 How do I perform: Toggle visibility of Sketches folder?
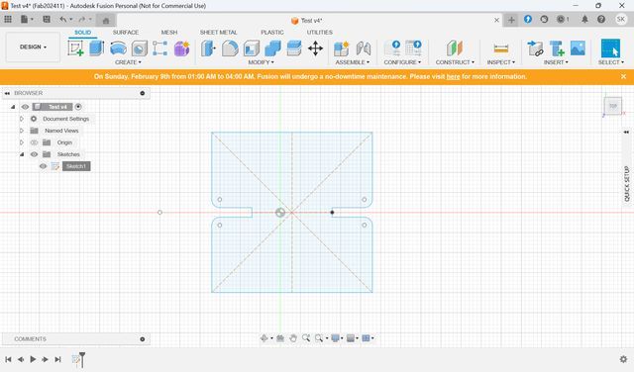[34, 154]
